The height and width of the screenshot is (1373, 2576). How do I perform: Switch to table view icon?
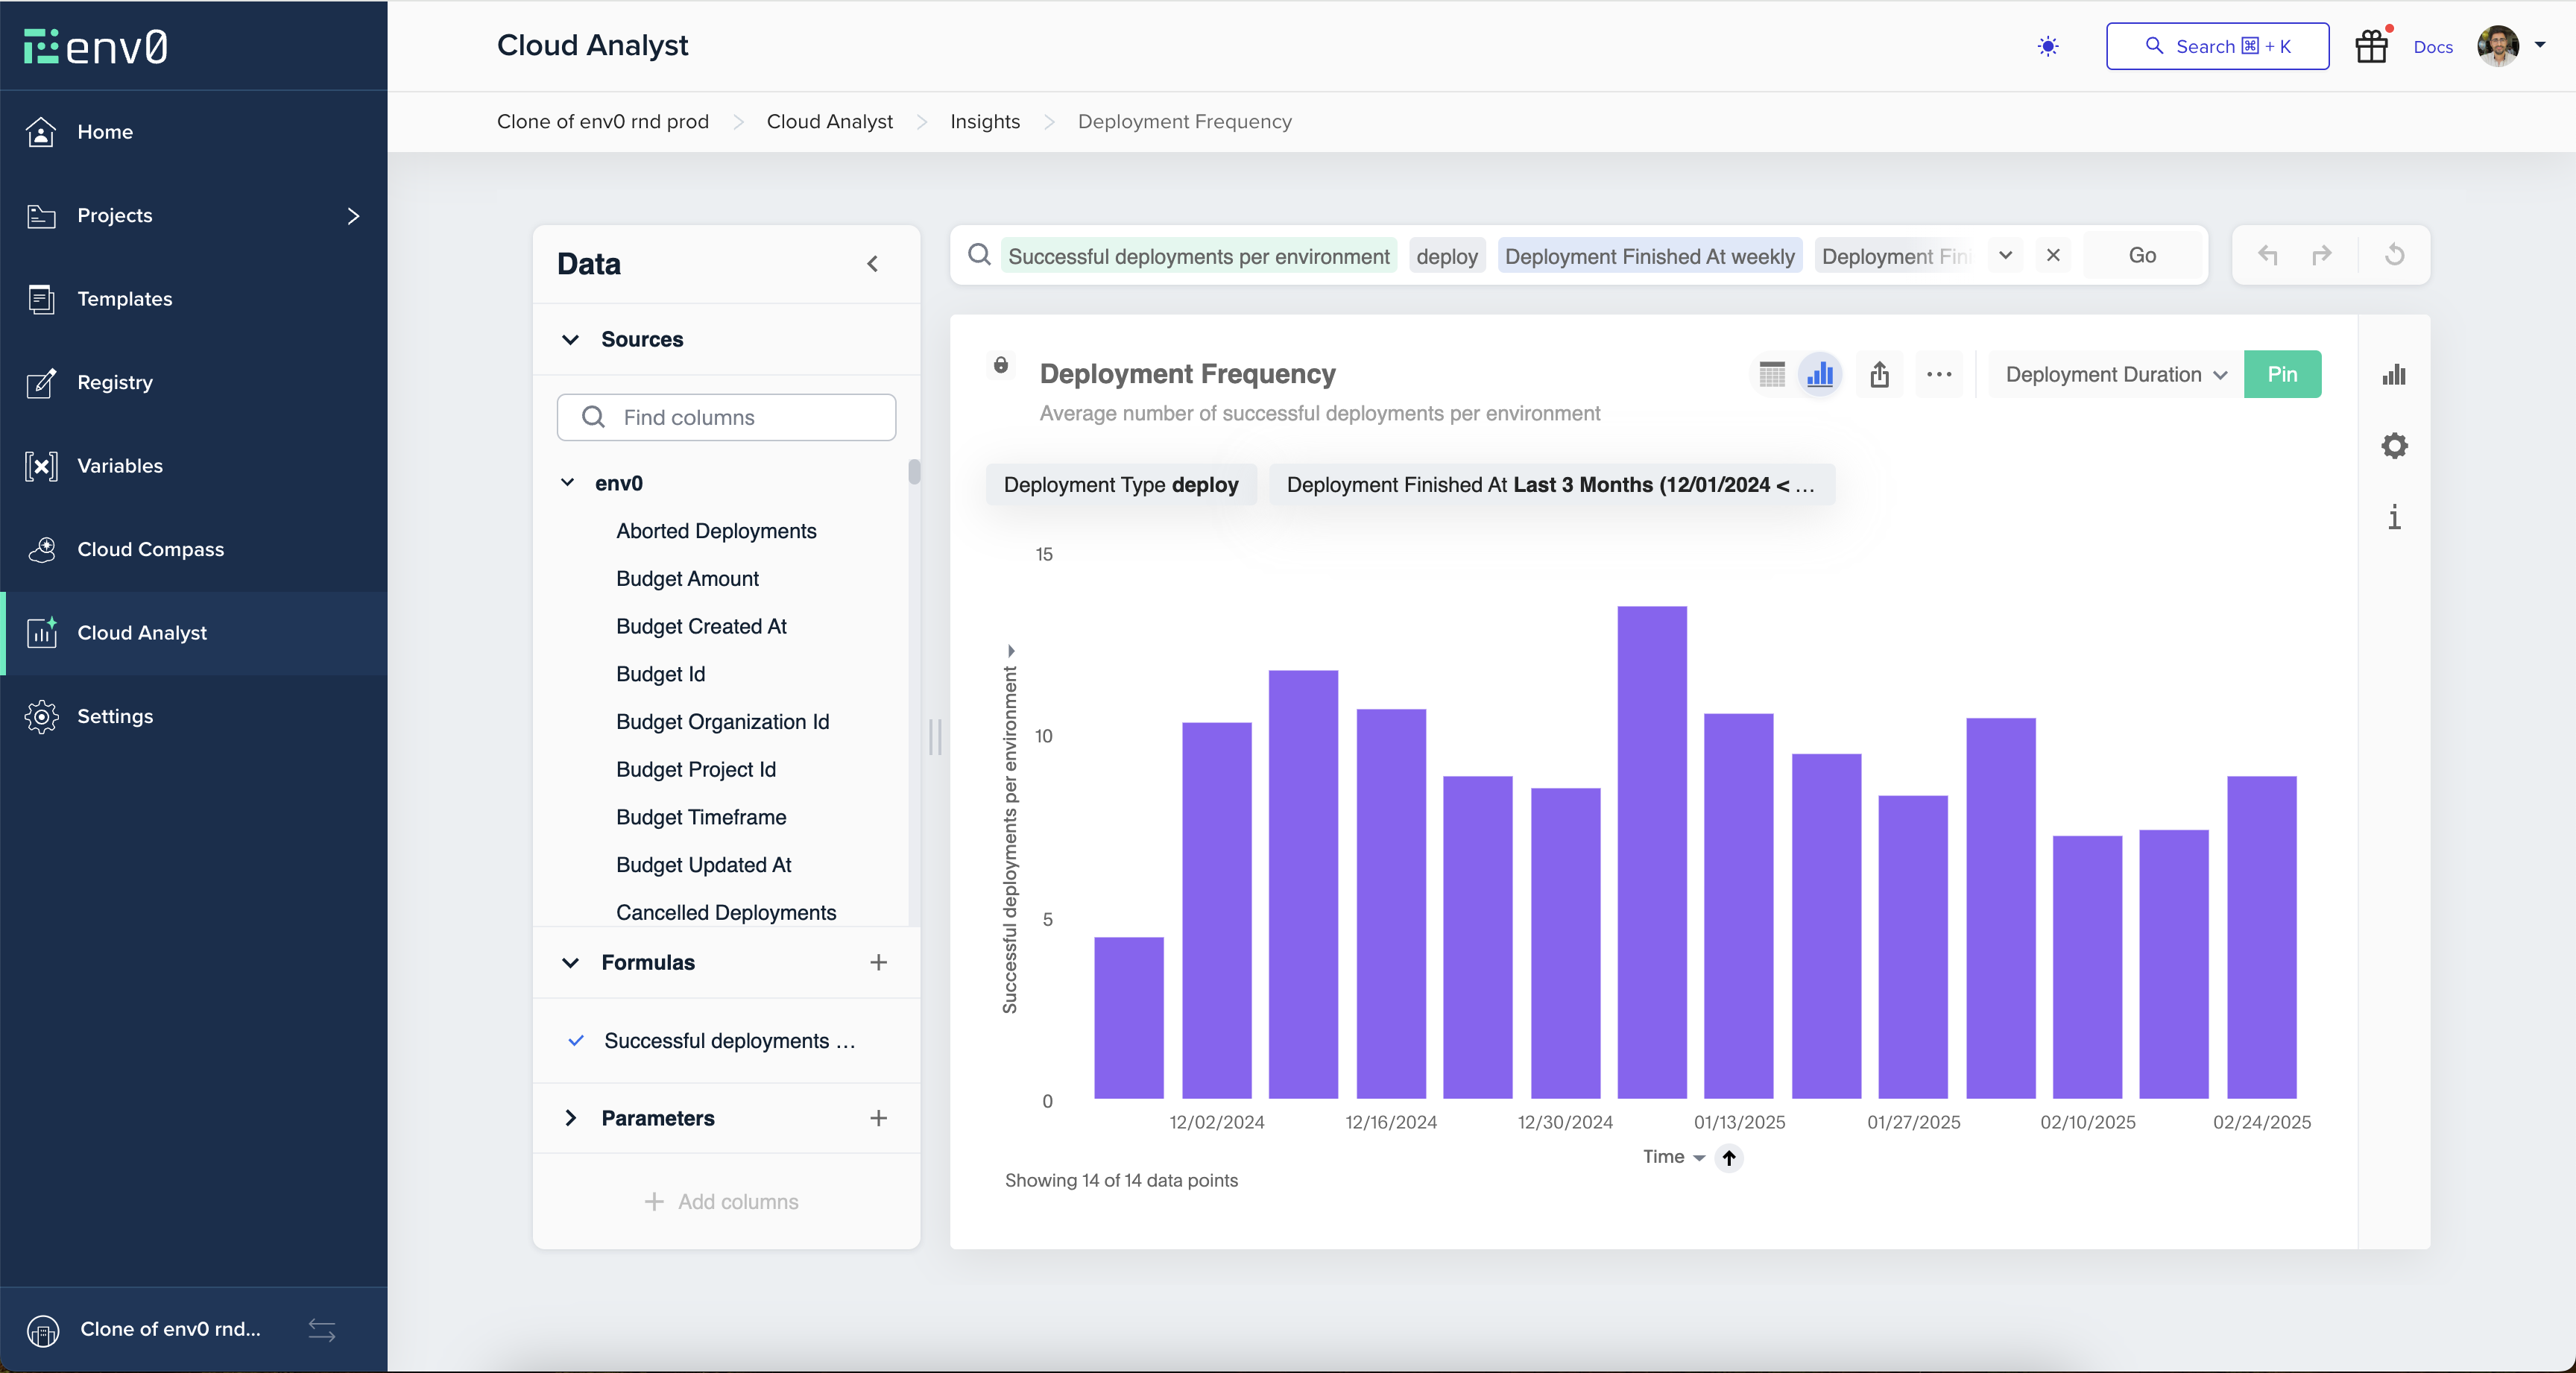(x=1771, y=374)
